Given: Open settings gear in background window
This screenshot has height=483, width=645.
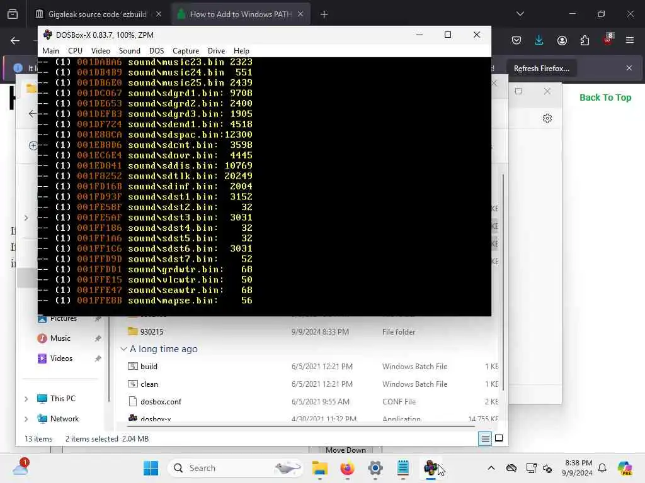Looking at the screenshot, I should 547,119.
